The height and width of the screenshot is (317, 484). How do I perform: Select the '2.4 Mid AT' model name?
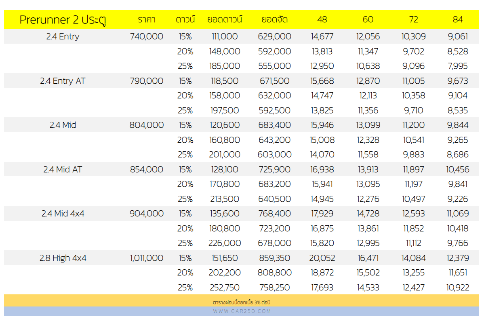(x=63, y=170)
